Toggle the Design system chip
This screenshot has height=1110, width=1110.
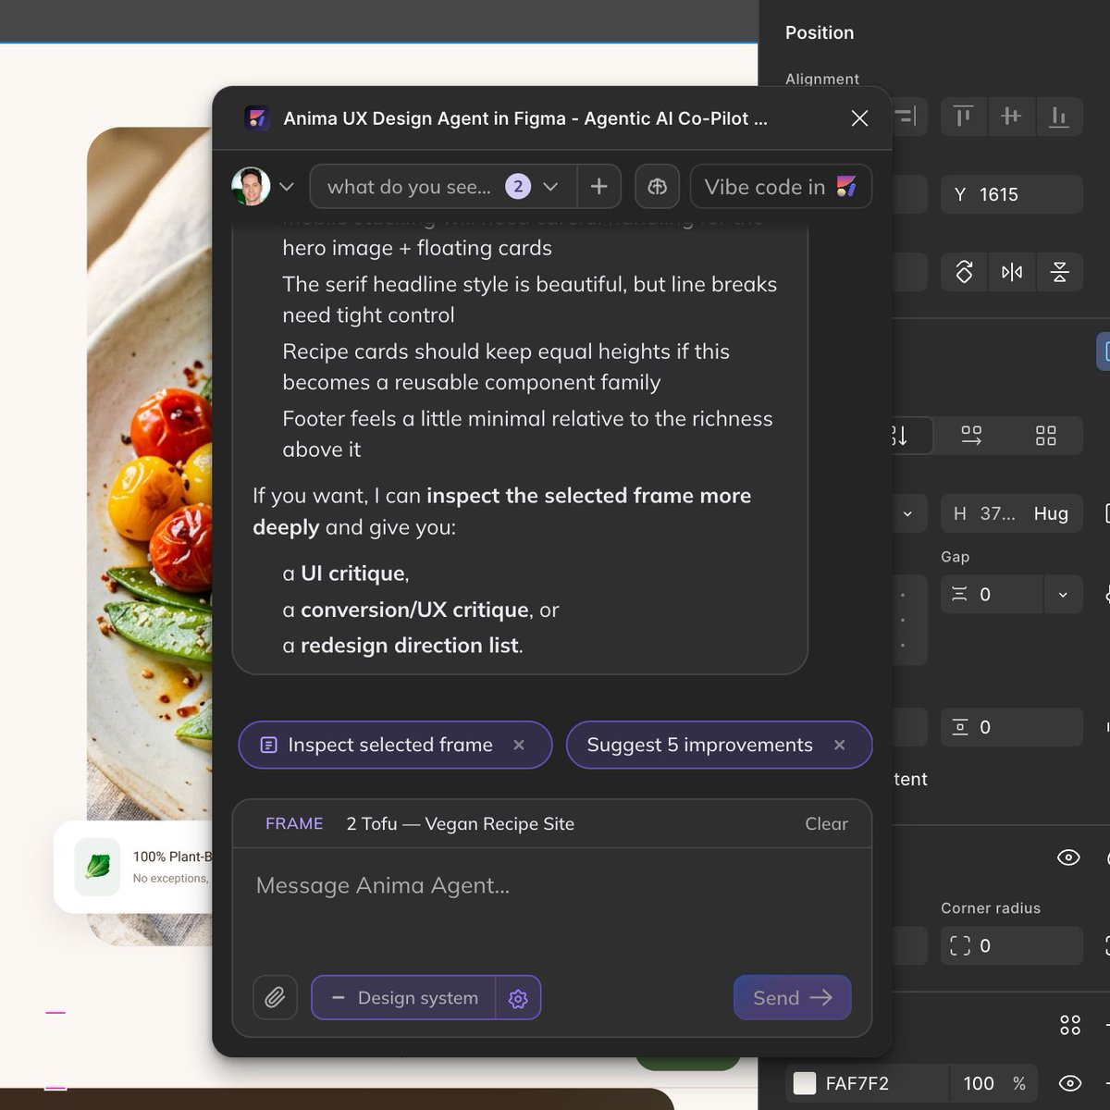pyautogui.click(x=404, y=998)
